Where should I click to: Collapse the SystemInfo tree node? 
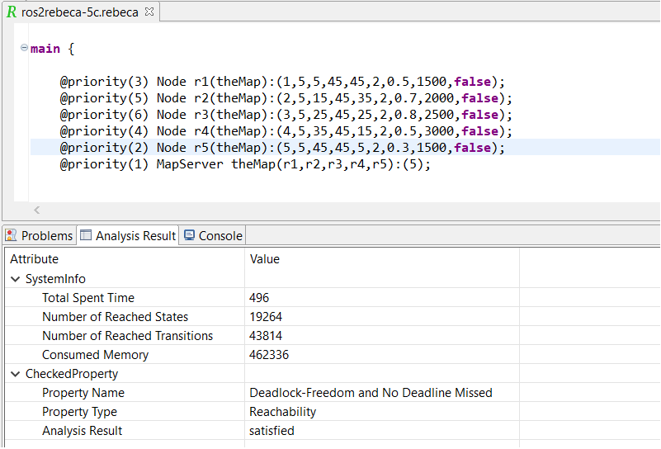[x=16, y=279]
